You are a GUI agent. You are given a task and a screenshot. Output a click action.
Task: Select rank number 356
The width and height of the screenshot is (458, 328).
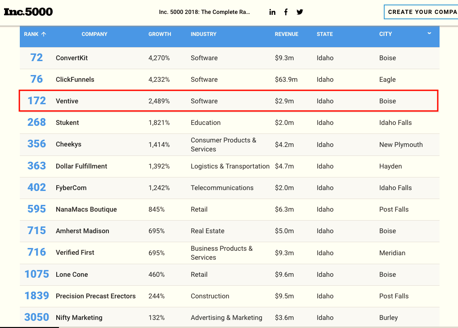click(x=36, y=144)
